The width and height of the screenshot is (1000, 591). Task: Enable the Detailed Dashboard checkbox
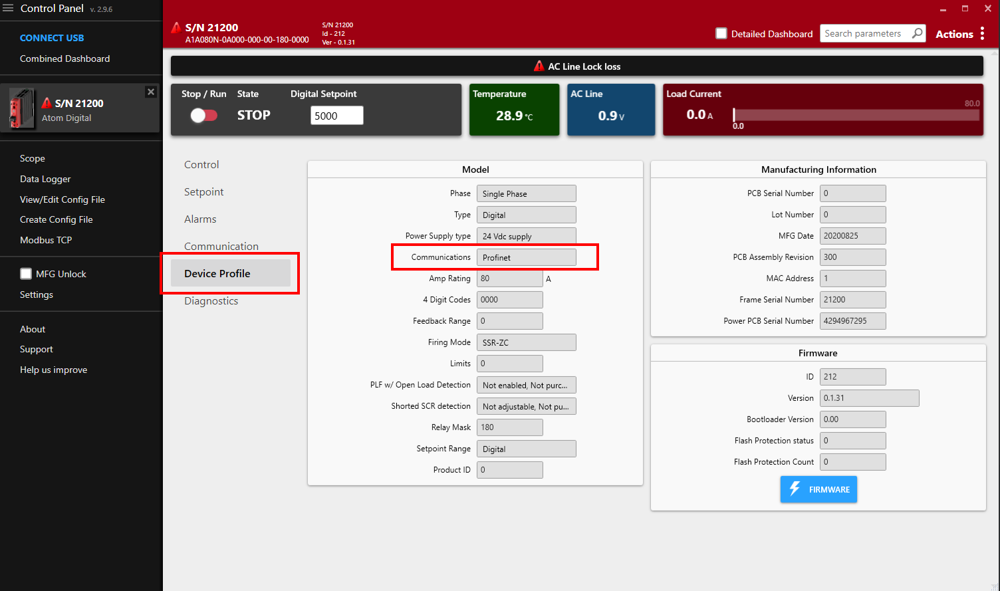tap(721, 33)
